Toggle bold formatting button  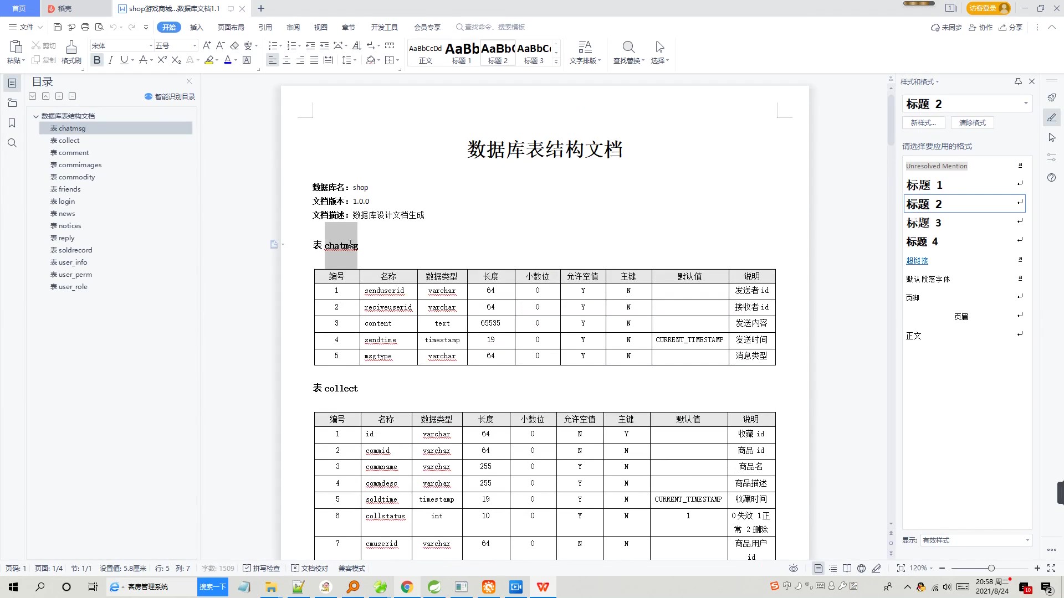point(97,60)
